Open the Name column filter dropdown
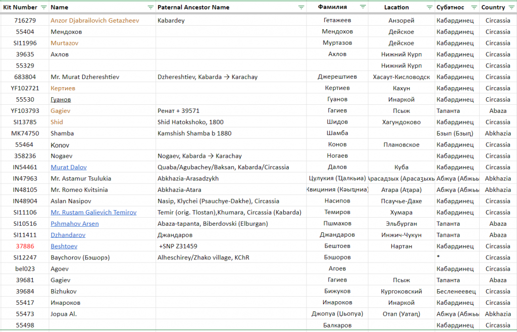This screenshot has height=332, width=517. 150,8
